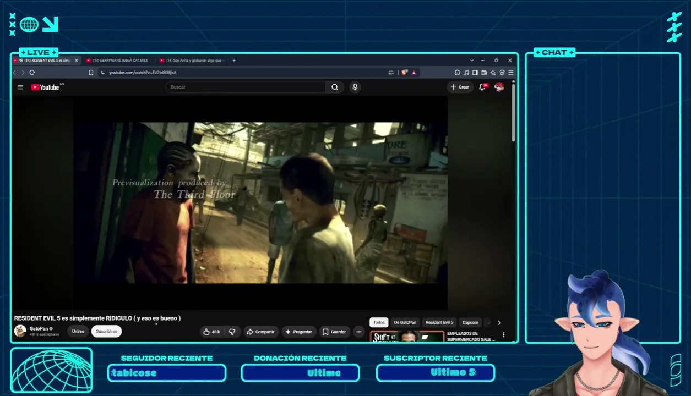Like the video showing 48 k
Image resolution: width=691 pixels, height=396 pixels.
click(212, 332)
